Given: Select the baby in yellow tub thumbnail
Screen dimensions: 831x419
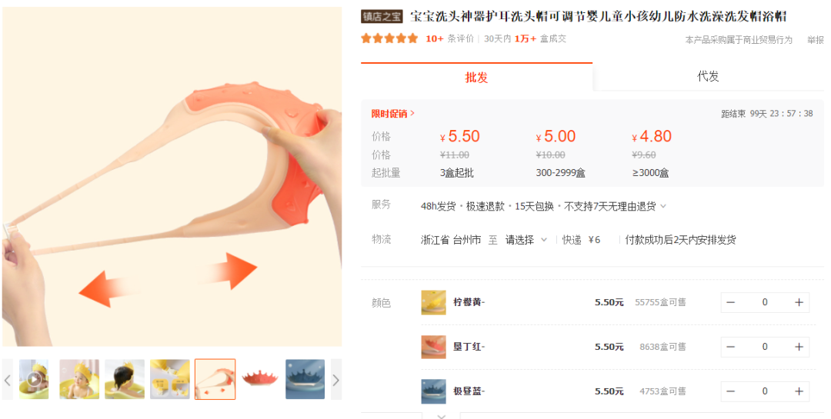Looking at the screenshot, I should click(x=79, y=379).
